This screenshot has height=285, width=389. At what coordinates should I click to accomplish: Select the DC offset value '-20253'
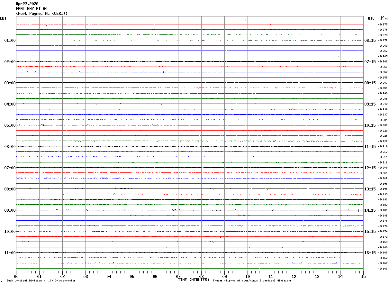click(383, 83)
